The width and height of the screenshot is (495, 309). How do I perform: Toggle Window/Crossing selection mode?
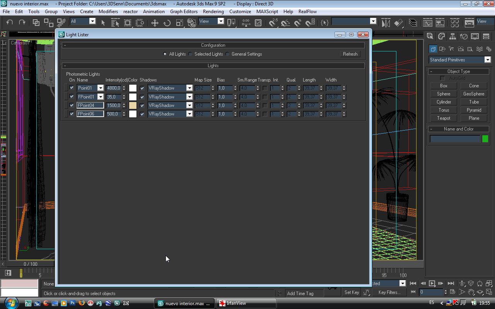[x=140, y=23]
